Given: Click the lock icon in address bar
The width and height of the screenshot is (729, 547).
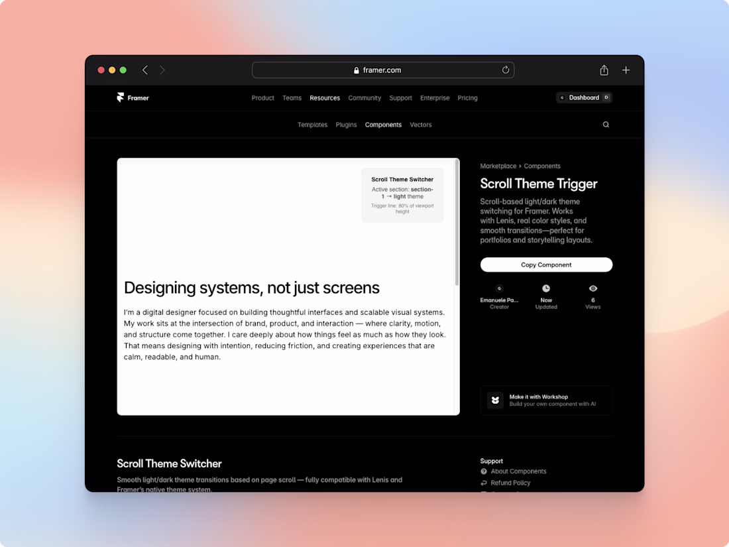Looking at the screenshot, I should tap(357, 70).
